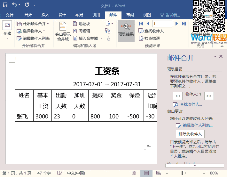
Task: Open the Rules dropdown icon
Action: click(109, 24)
